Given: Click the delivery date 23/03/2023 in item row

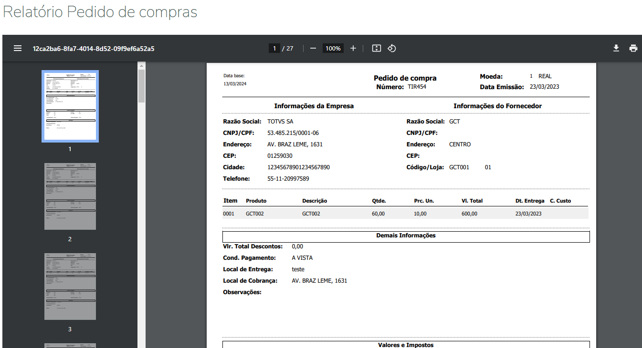Looking at the screenshot, I should pos(528,214).
